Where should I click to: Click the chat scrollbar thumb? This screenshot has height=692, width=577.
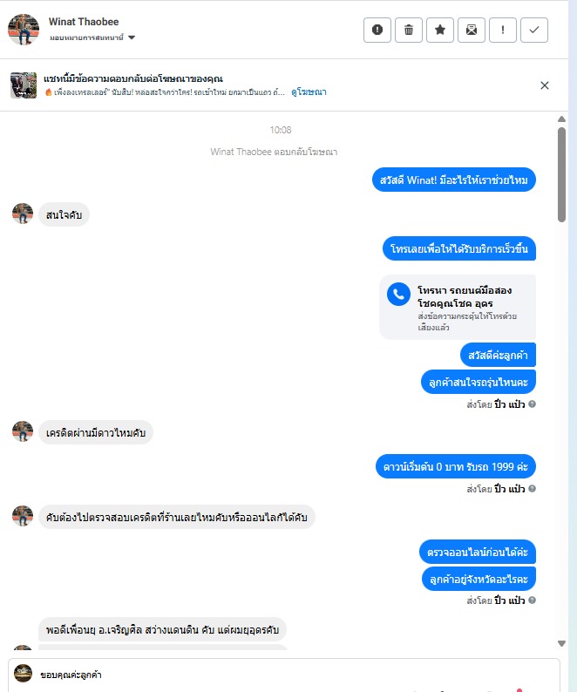(x=561, y=175)
